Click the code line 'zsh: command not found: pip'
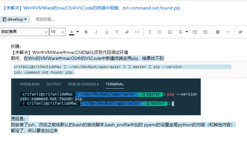 tap(43, 72)
